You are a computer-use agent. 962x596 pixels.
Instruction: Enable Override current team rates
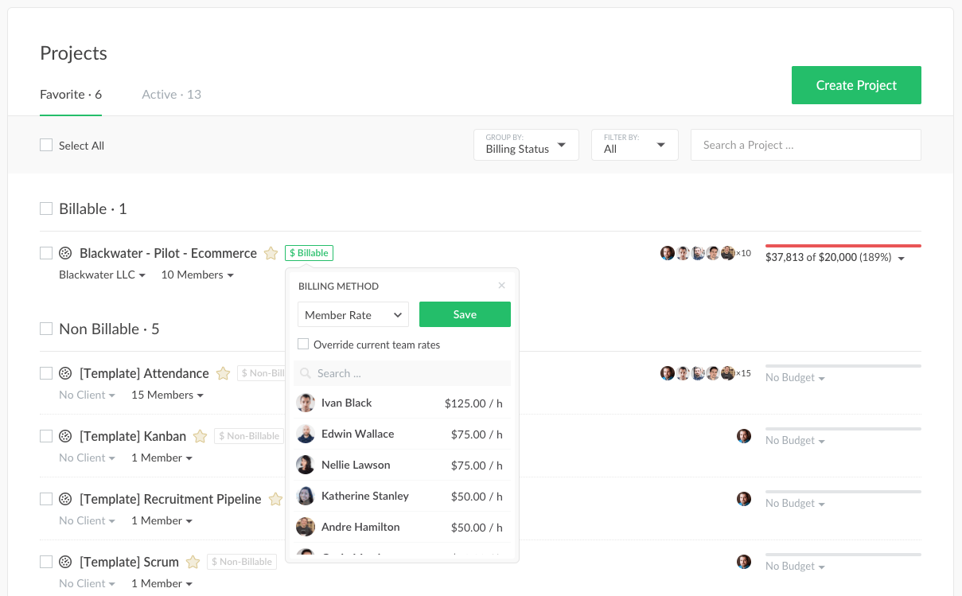click(x=303, y=345)
